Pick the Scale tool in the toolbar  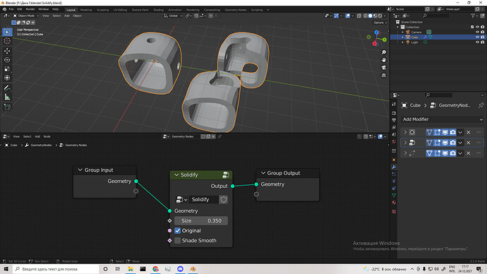[7, 68]
